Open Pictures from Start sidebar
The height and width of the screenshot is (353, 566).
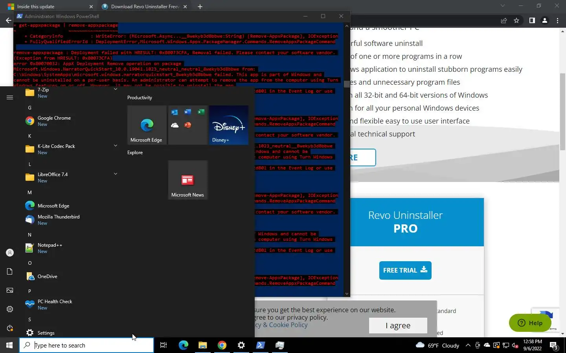pyautogui.click(x=10, y=290)
